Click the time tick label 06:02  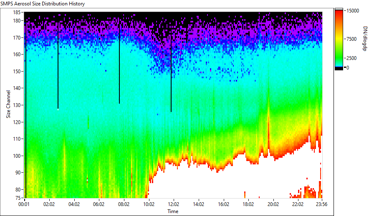click(x=99, y=204)
